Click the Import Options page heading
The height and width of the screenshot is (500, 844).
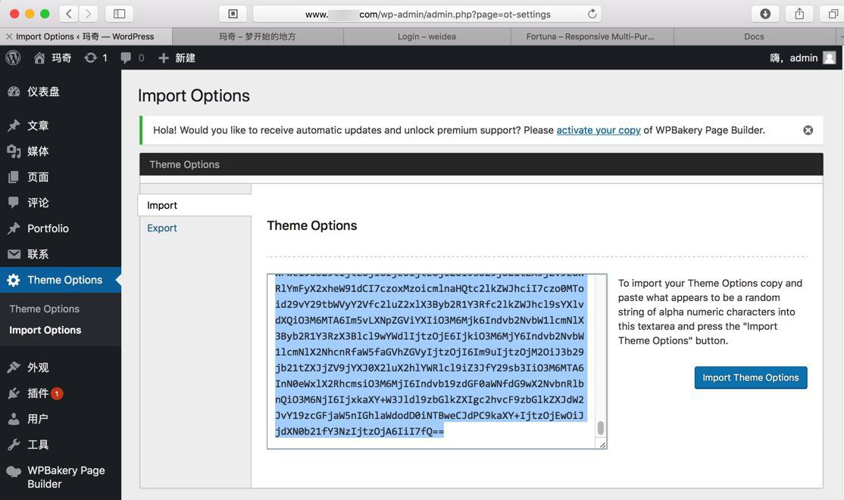[194, 96]
